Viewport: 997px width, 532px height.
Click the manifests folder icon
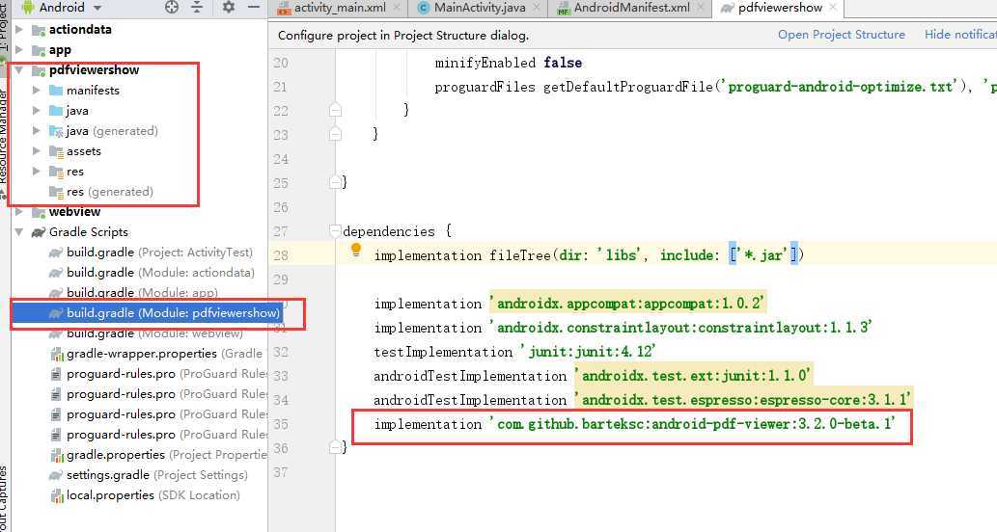pyautogui.click(x=56, y=91)
